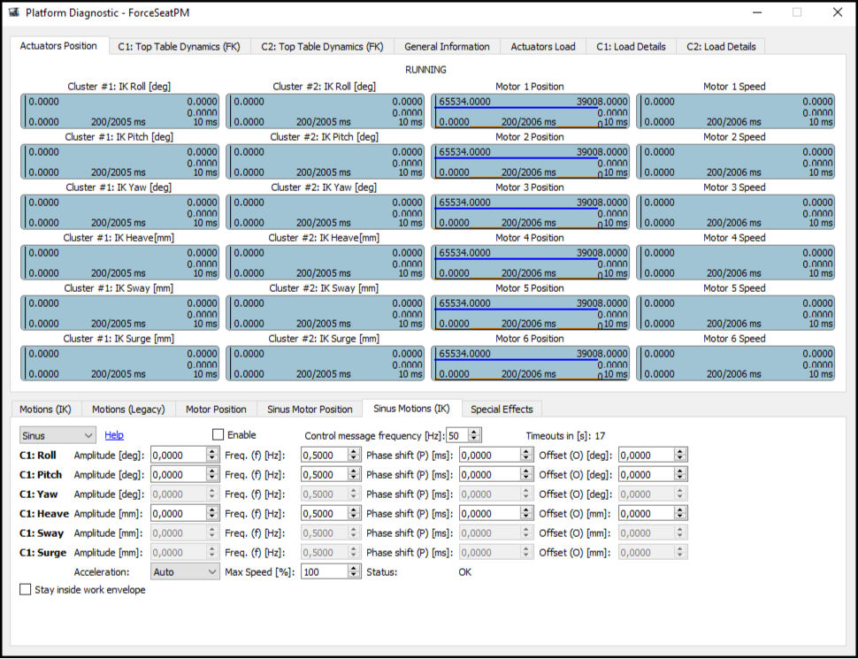Adjust Control message frequency spinner arrows
This screenshot has height=659, width=858.
475,436
